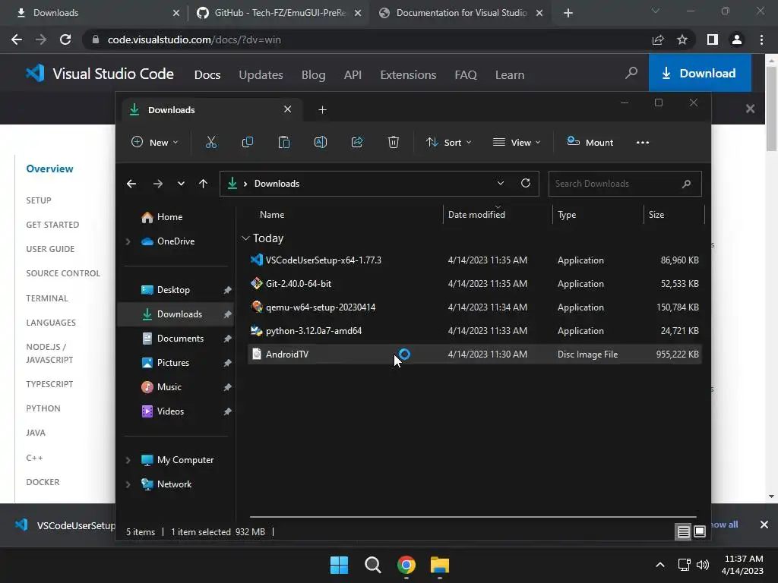Bookmark this page with the star icon
Image resolution: width=778 pixels, height=583 pixels.
pos(682,39)
